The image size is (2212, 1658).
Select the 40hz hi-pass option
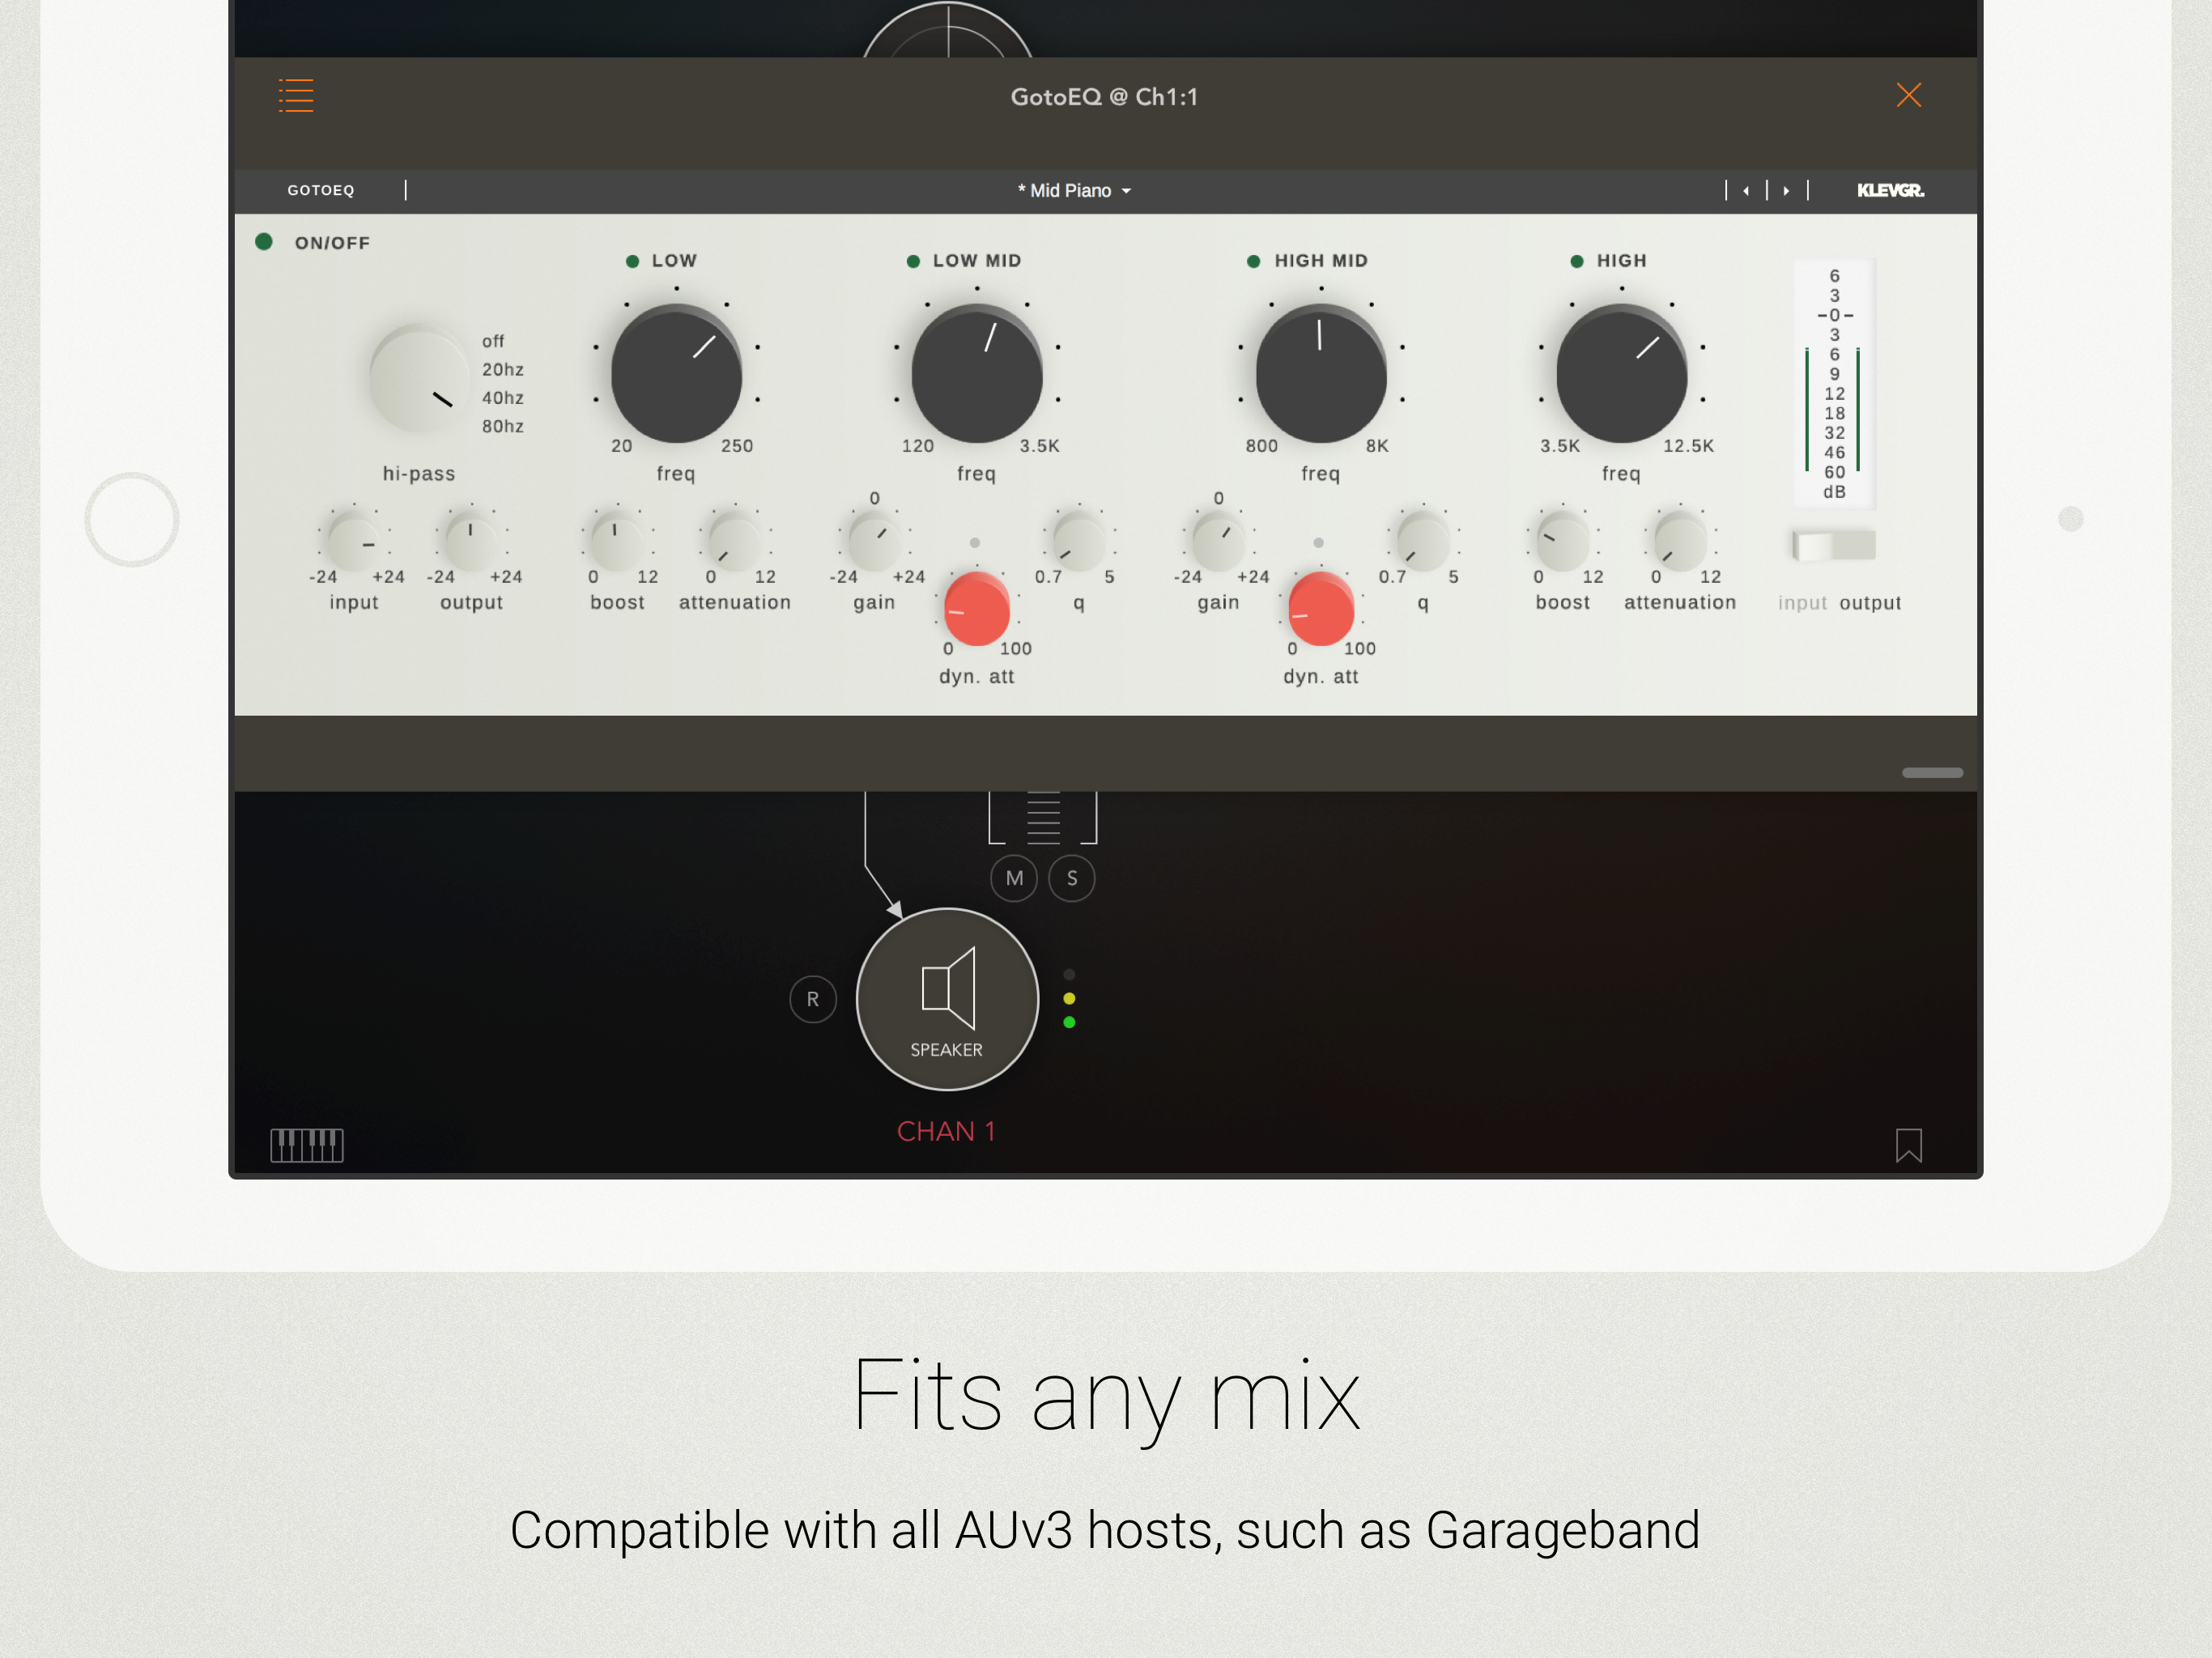(x=502, y=398)
